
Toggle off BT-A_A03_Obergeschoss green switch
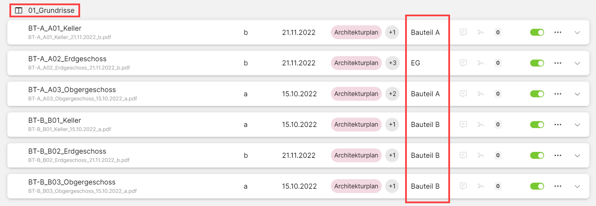point(537,94)
